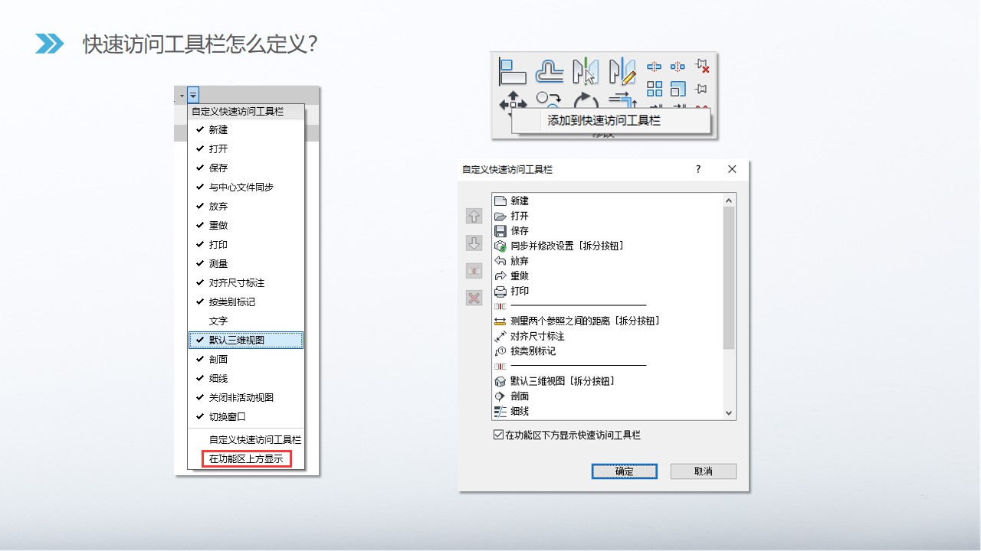Open the Customize Quick Access Toolbar dropdown arrow
The height and width of the screenshot is (551, 981).
[193, 95]
